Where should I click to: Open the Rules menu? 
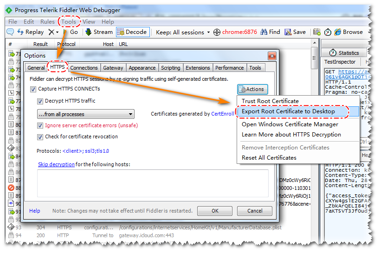click(47, 22)
